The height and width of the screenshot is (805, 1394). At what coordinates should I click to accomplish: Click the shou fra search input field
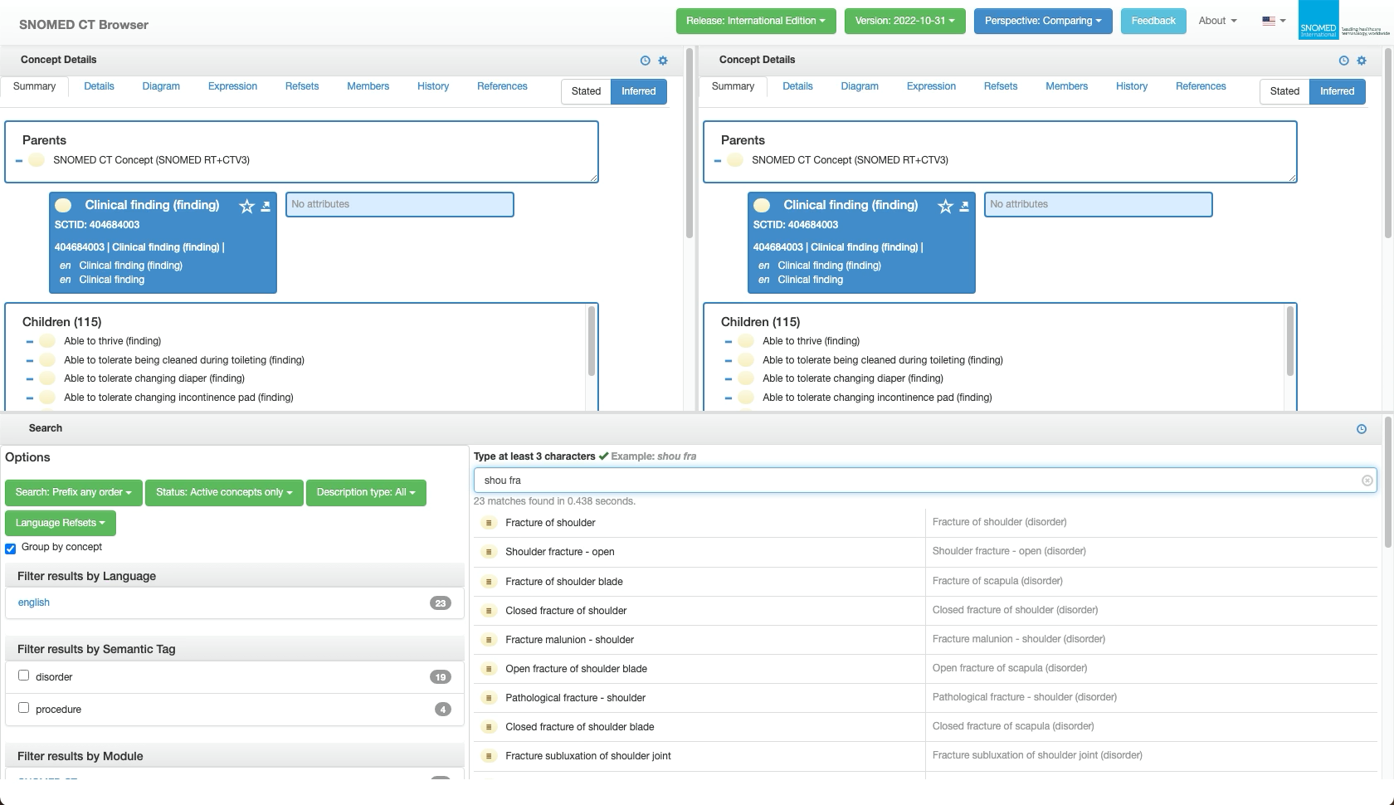coord(925,481)
